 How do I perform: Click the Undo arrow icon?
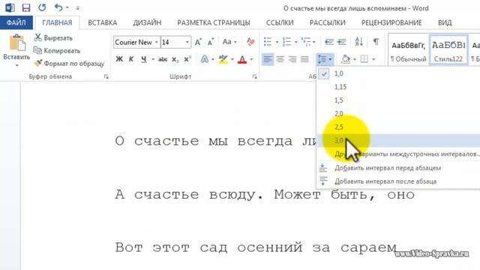58,7
